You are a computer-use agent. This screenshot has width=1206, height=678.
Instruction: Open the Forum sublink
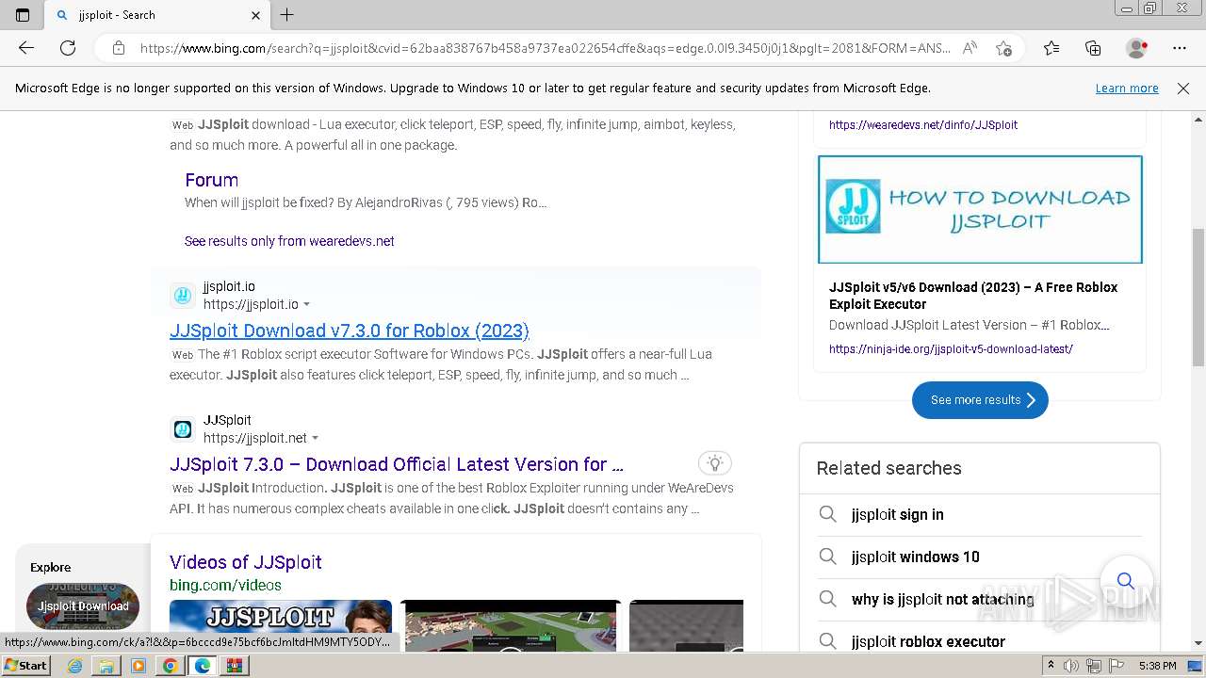pos(211,180)
